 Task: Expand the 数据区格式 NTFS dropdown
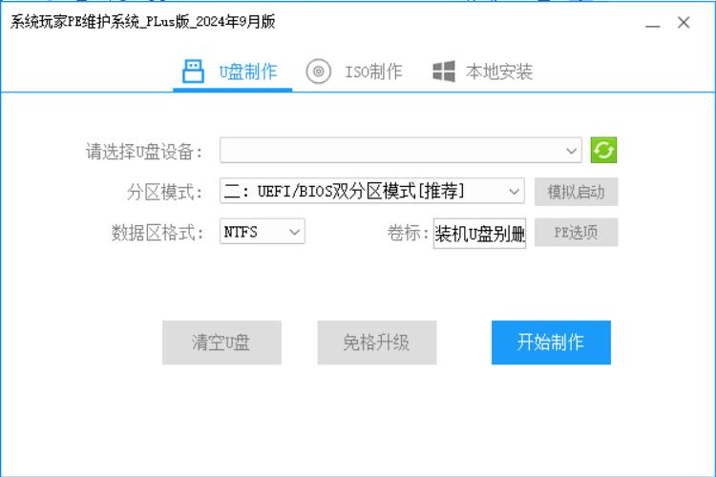pyautogui.click(x=262, y=232)
